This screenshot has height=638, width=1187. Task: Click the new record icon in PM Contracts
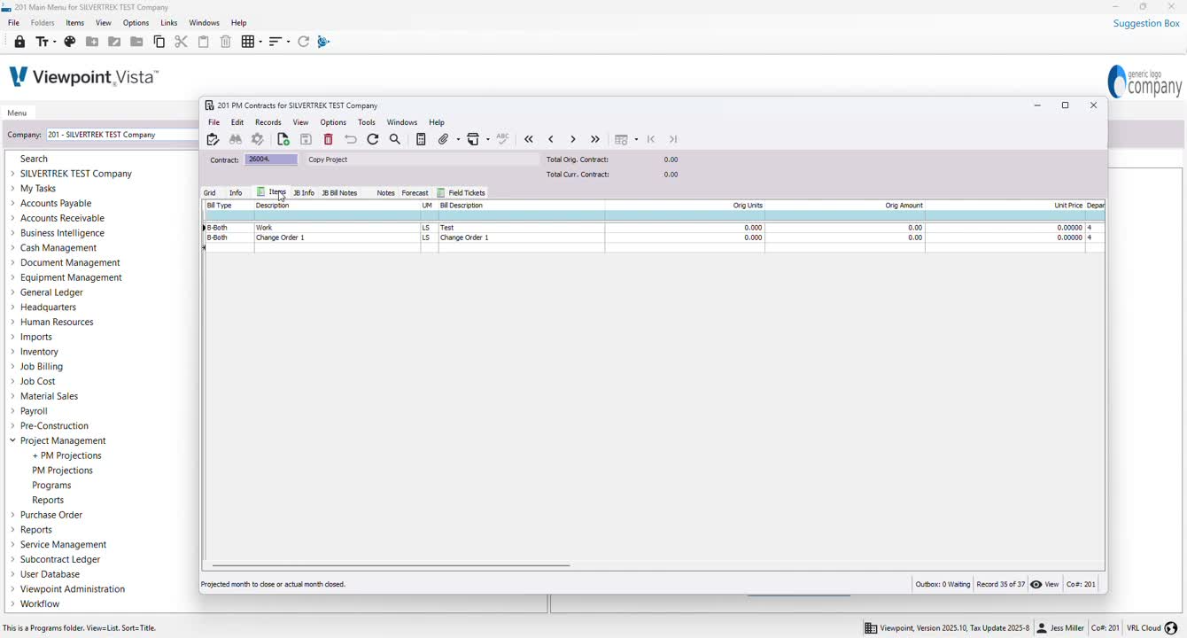[283, 140]
